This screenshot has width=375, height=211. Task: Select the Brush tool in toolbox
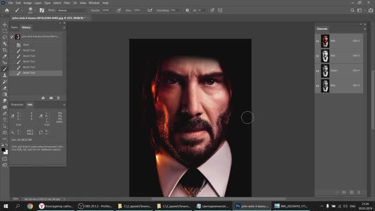pyautogui.click(x=5, y=69)
